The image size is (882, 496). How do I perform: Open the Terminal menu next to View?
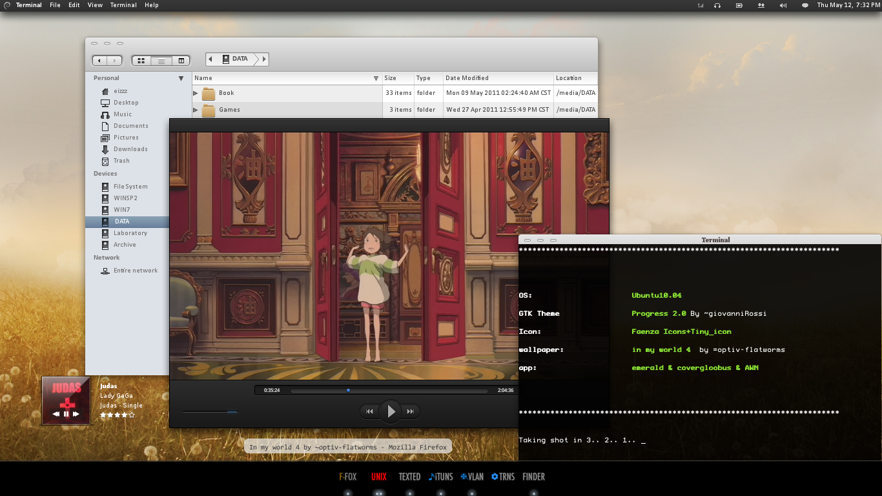point(123,5)
